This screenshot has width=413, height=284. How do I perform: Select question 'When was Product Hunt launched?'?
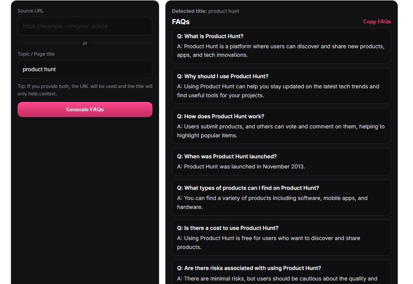tap(227, 156)
